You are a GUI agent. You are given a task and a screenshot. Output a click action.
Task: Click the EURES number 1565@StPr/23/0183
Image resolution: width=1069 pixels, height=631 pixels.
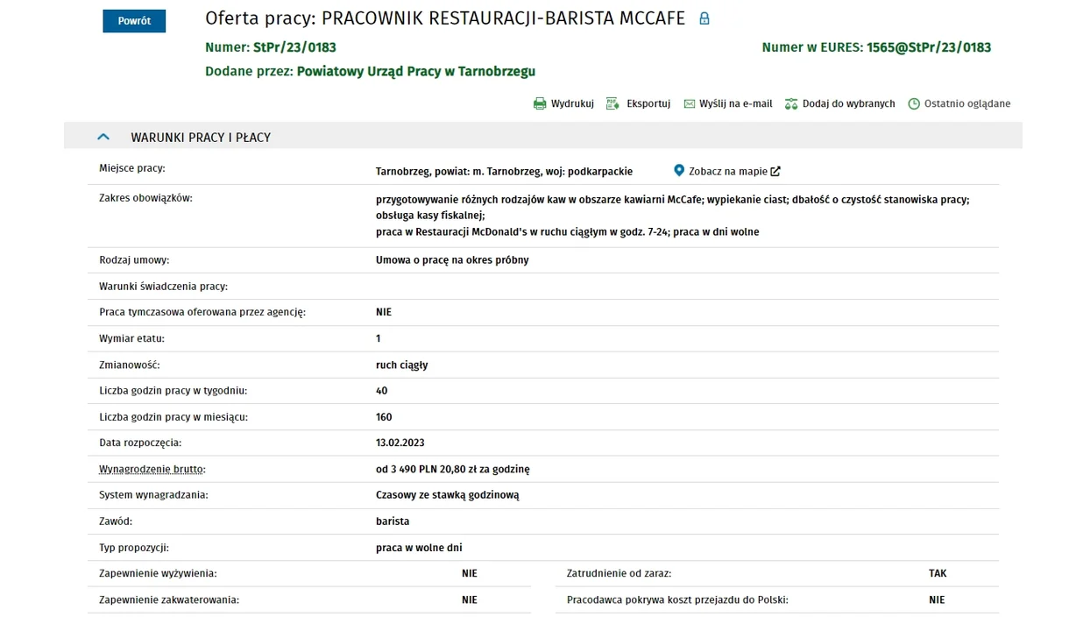929,47
